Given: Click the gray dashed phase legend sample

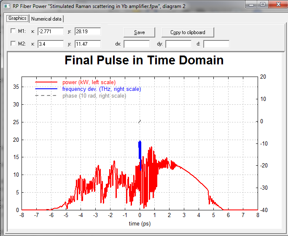Looking at the screenshot, I should [x=46, y=95].
